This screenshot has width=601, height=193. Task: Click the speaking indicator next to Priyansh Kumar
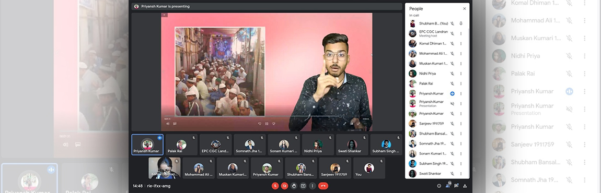pyautogui.click(x=452, y=93)
